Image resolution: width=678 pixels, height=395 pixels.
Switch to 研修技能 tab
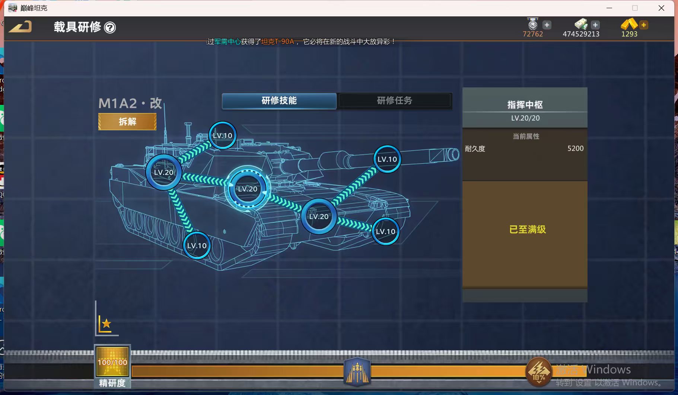click(x=279, y=101)
